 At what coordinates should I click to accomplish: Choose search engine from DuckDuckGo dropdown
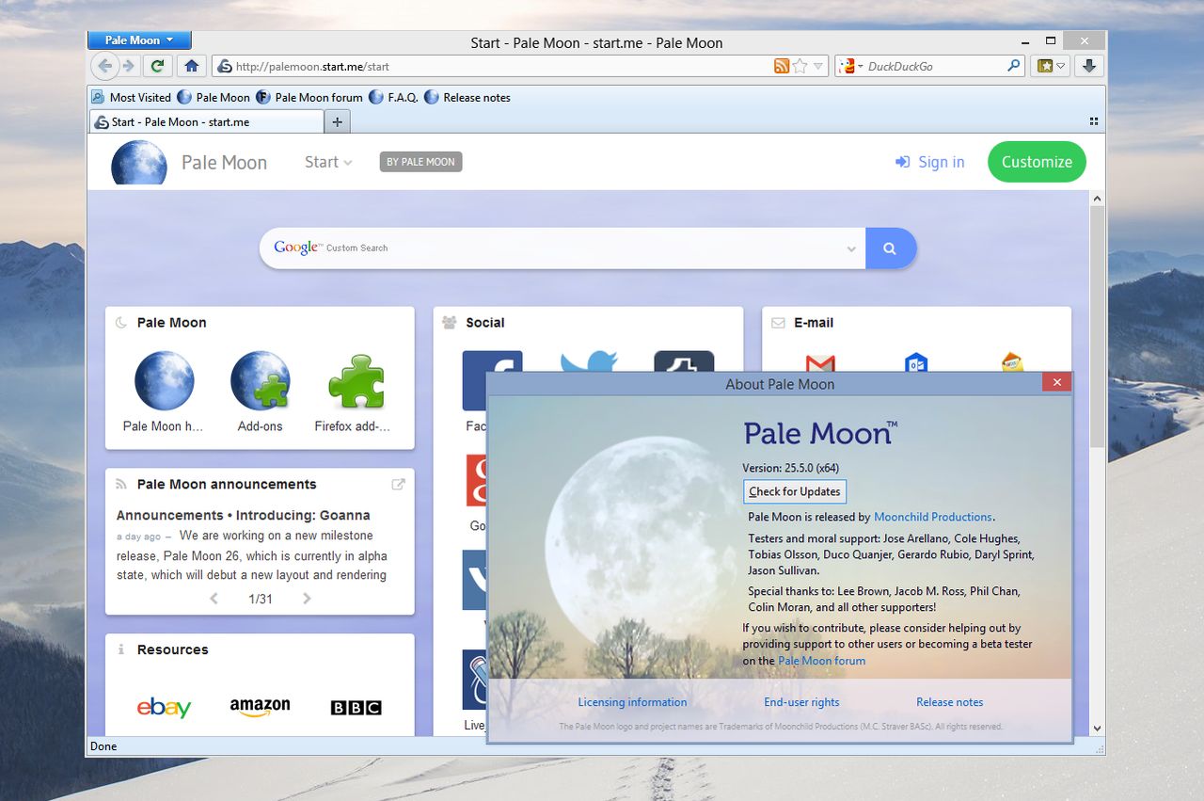pyautogui.click(x=852, y=66)
